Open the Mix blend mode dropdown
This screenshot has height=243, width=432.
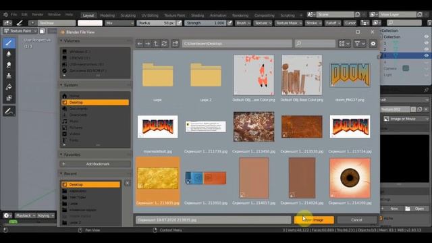click(x=119, y=23)
